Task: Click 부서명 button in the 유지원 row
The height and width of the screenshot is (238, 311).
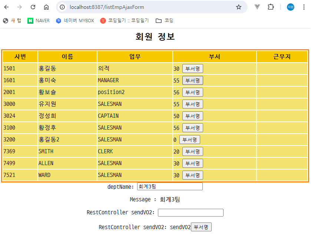Action: (x=193, y=104)
